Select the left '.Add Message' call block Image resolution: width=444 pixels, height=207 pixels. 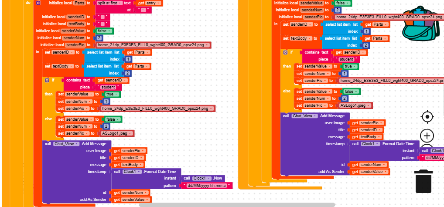click(x=95, y=144)
